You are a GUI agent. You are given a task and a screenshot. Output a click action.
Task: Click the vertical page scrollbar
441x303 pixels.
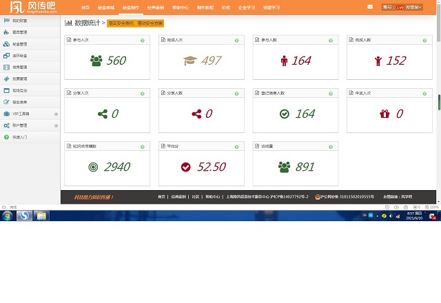coord(438,103)
